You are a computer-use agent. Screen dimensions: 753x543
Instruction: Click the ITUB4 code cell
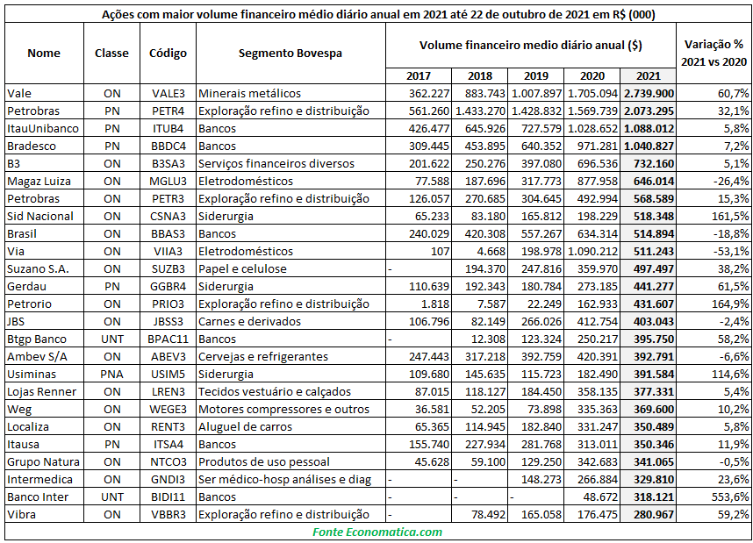(x=169, y=128)
